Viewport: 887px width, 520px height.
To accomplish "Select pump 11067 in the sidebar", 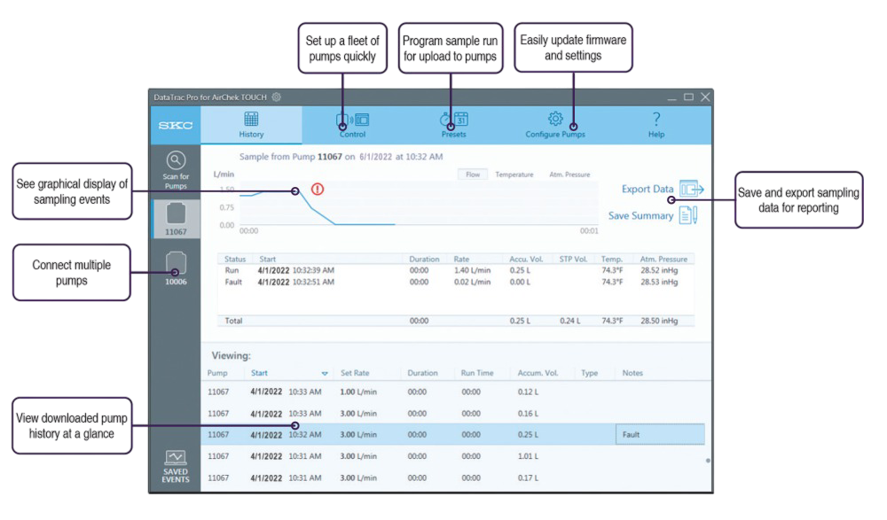I will (x=176, y=219).
